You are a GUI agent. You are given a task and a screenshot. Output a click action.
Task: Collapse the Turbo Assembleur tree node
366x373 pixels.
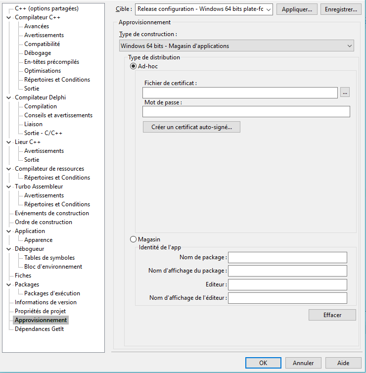pyautogui.click(x=9, y=186)
